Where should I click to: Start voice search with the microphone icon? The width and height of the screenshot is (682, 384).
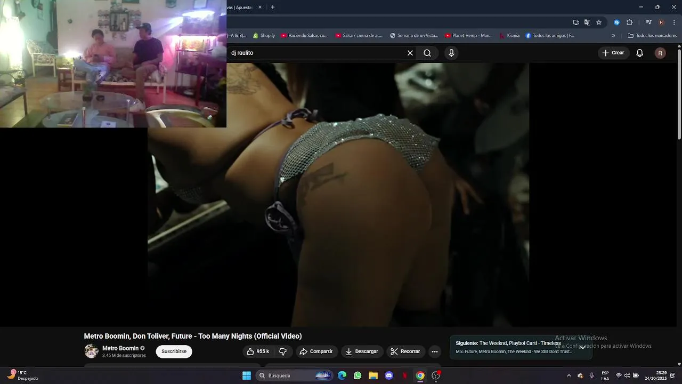tap(451, 53)
